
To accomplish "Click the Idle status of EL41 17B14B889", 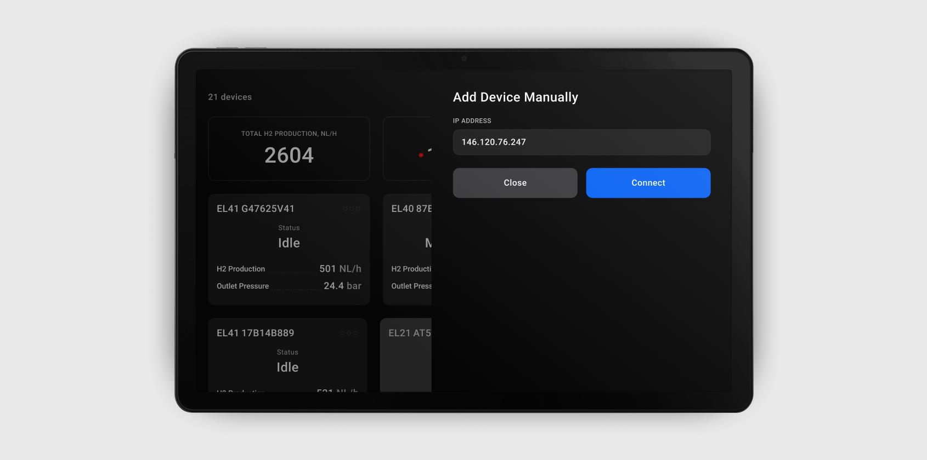I will [x=287, y=367].
